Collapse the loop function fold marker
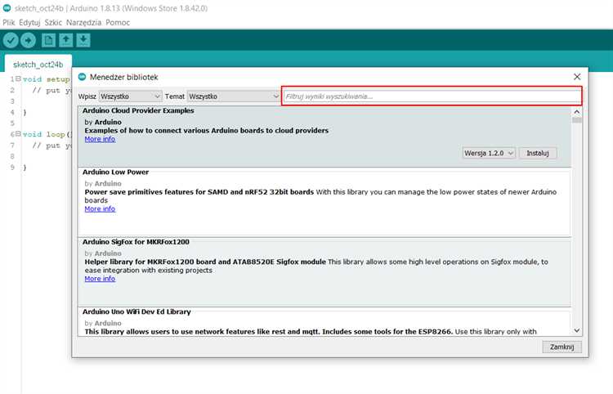Screen dimensions: 613x394 point(18,134)
